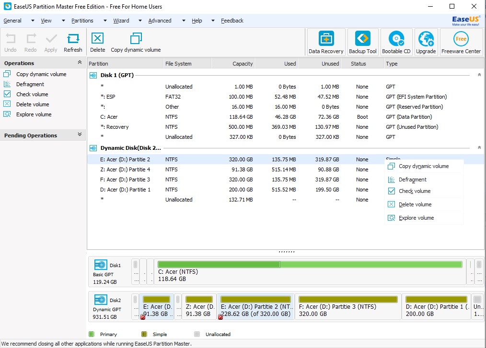Image resolution: width=486 pixels, height=348 pixels.
Task: Expand the Pending Operations panel
Action: 80,135
